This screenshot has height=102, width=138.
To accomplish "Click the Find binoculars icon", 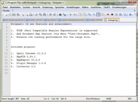I will click(60, 14).
